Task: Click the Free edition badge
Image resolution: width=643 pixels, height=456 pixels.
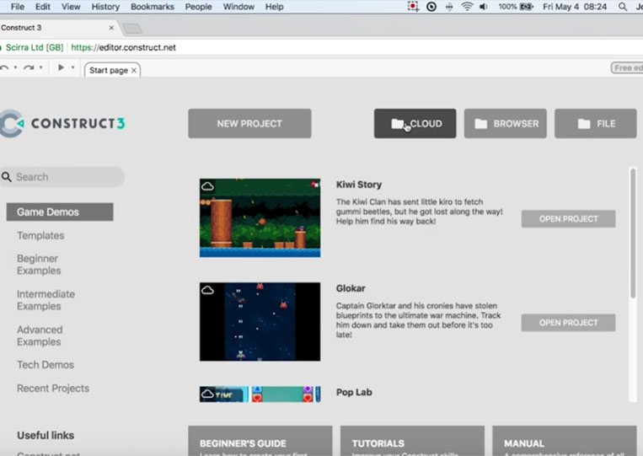Action: 627,68
